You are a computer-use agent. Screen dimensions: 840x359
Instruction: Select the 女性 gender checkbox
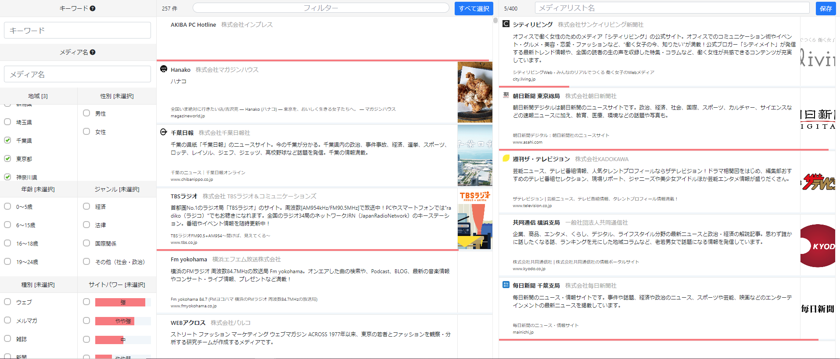(x=86, y=131)
